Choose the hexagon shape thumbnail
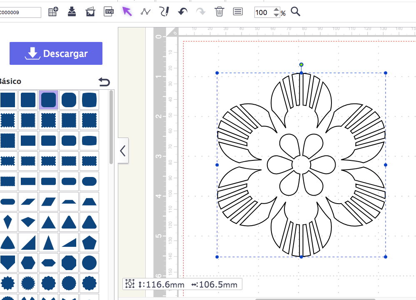 coord(28,263)
